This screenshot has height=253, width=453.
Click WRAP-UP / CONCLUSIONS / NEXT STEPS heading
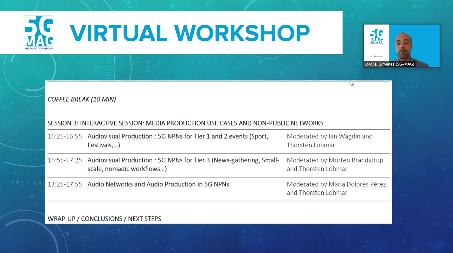104,219
